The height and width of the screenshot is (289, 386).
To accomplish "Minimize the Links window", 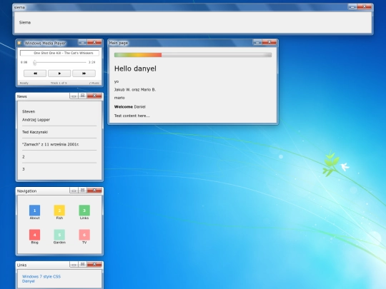I will [74, 265].
